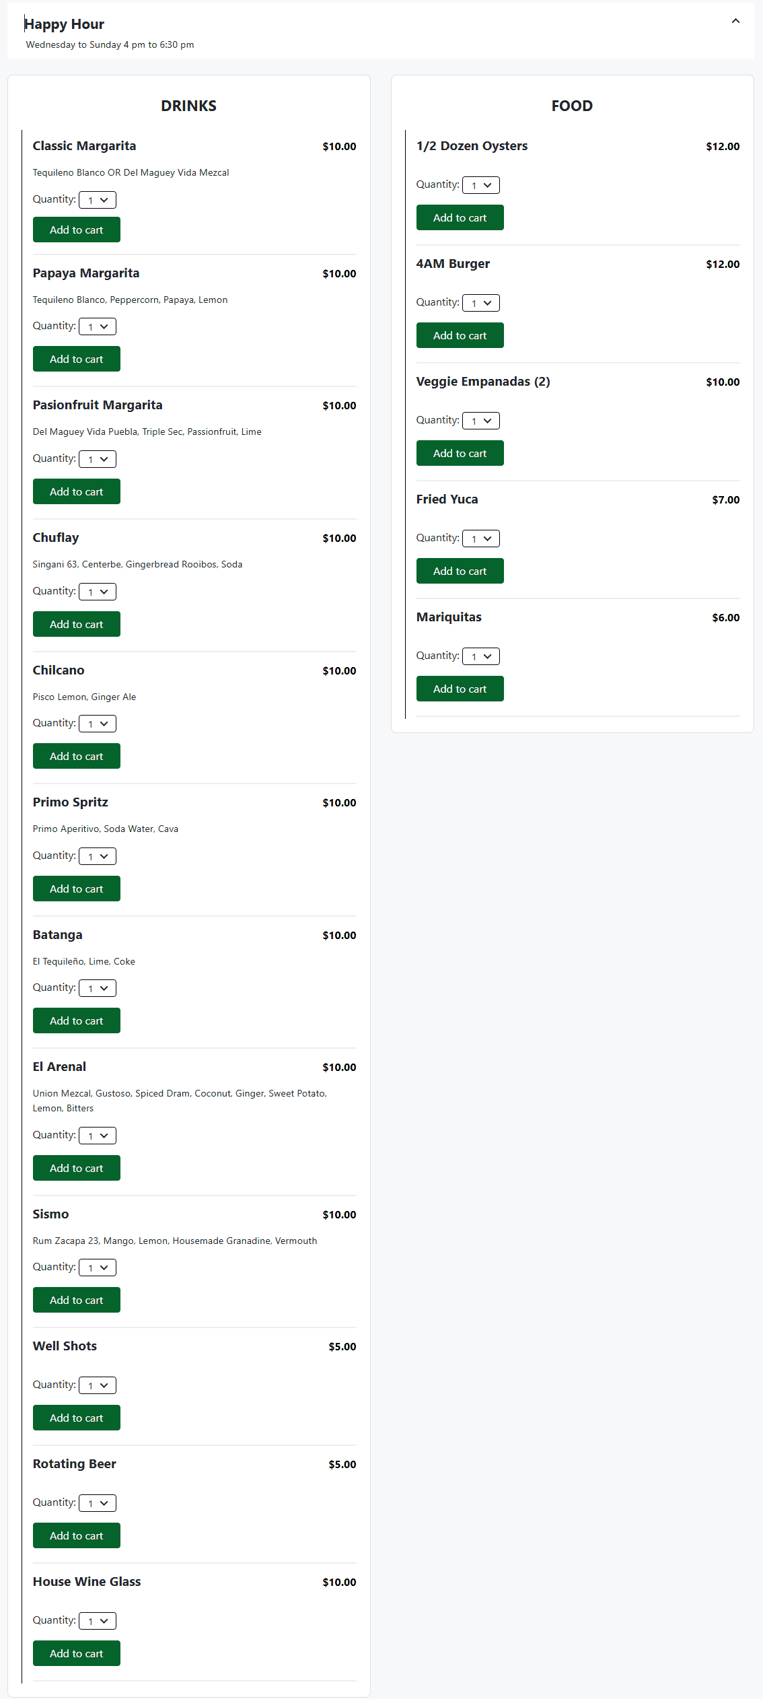Open Classic Margarita quantity dropdown

click(98, 200)
